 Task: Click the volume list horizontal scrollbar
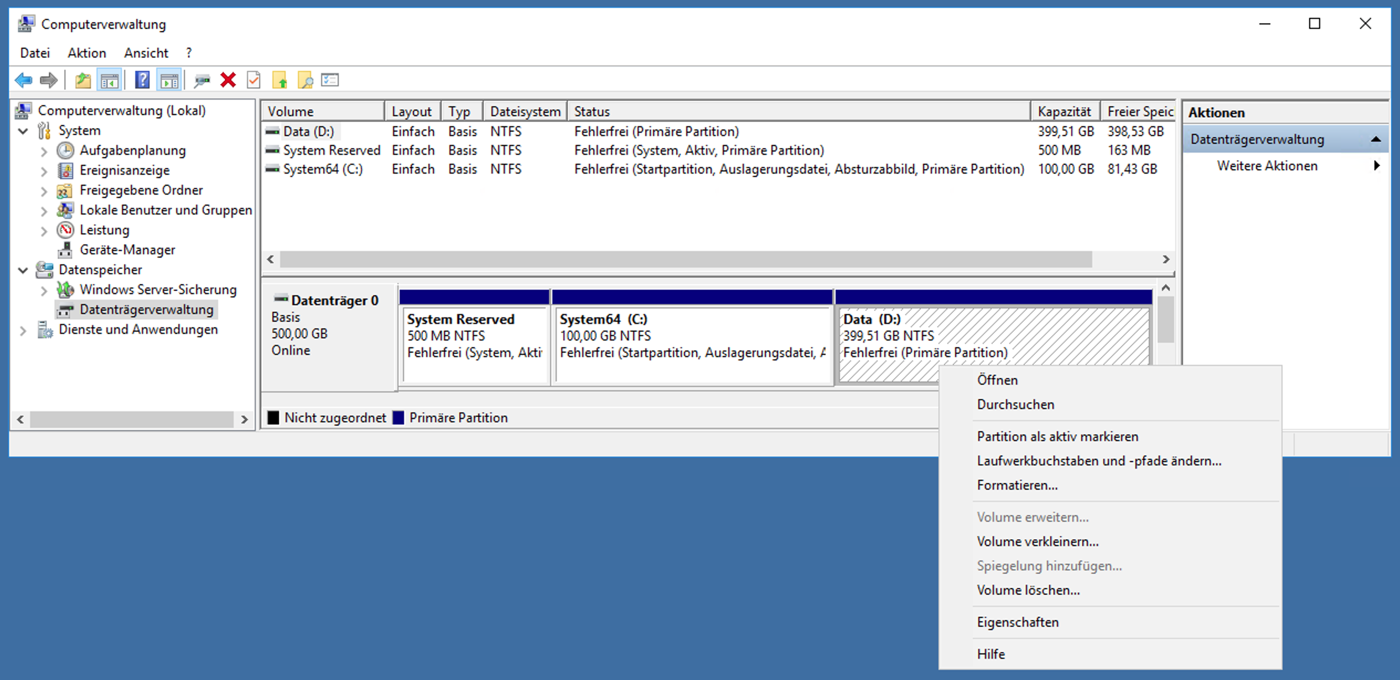[x=686, y=259]
